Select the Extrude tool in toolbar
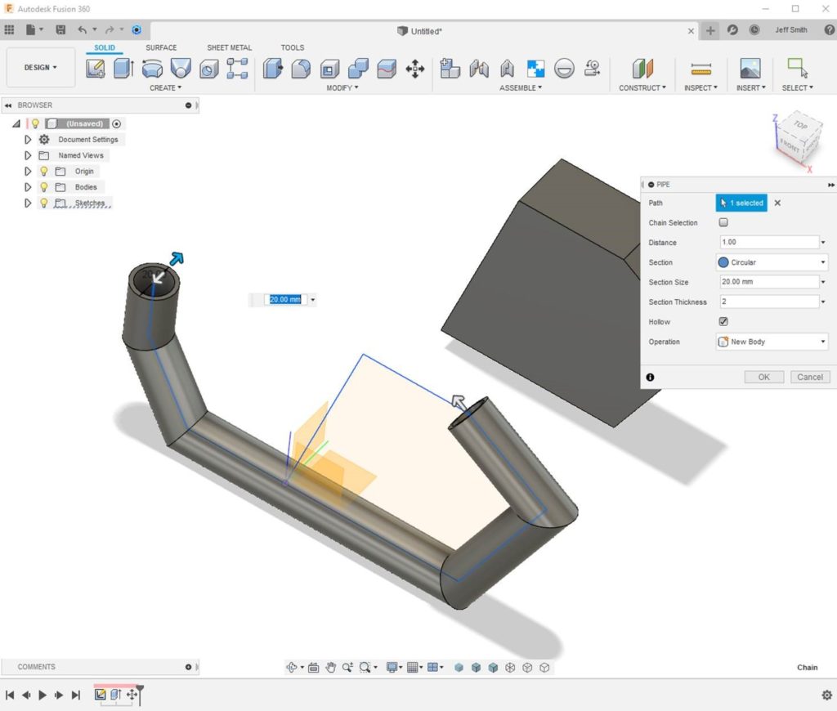837x711 pixels. tap(123, 69)
